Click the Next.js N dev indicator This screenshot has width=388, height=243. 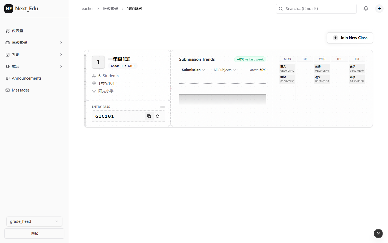pos(378,234)
